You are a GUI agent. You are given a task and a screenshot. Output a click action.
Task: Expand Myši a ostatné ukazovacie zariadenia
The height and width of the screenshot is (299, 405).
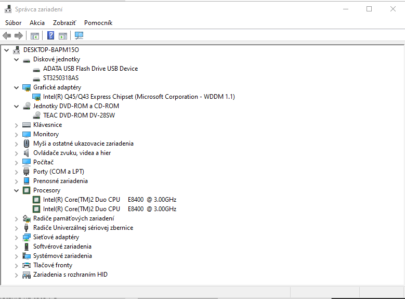tap(17, 144)
